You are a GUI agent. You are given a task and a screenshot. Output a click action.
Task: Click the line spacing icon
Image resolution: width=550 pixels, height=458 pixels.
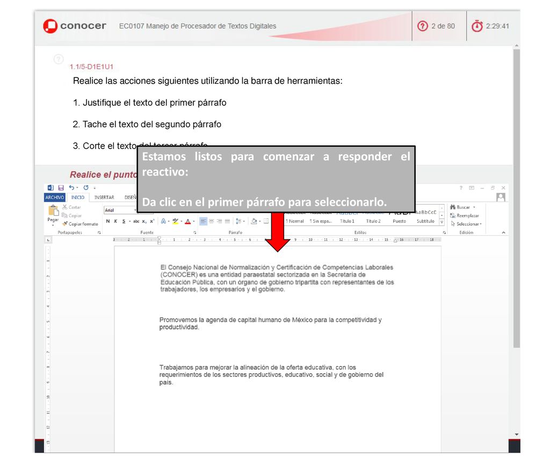pos(238,221)
